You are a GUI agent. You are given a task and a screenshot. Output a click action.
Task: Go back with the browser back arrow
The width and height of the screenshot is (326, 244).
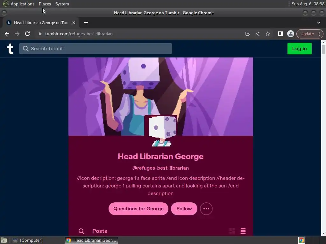coord(7,34)
